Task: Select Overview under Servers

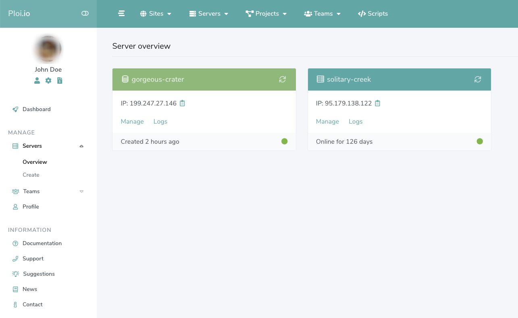Action: [x=35, y=162]
